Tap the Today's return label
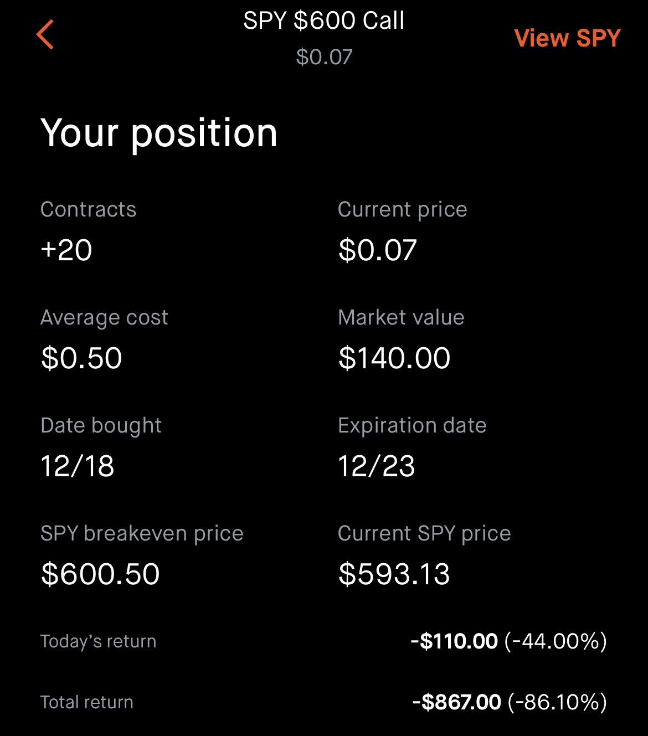The image size is (648, 736). 99,641
